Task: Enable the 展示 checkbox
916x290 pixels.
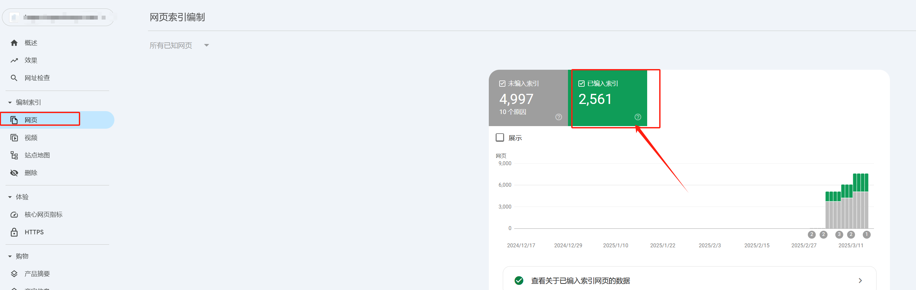Action: tap(500, 138)
